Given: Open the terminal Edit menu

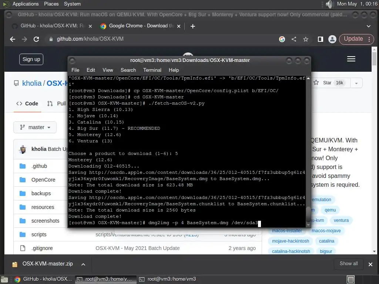Looking at the screenshot, I should tap(91, 70).
